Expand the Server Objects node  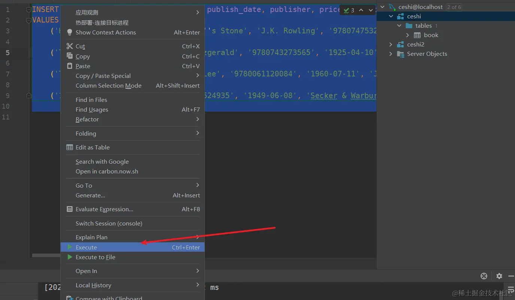[x=391, y=54]
